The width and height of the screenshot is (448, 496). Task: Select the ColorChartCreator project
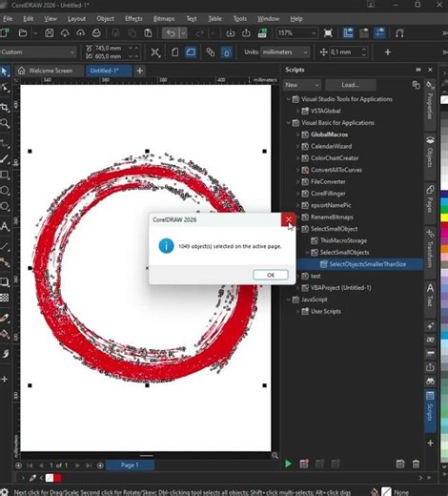point(335,158)
